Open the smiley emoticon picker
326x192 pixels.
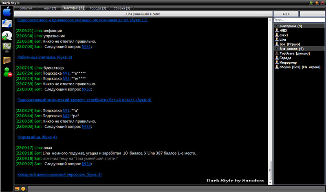click(x=23, y=189)
